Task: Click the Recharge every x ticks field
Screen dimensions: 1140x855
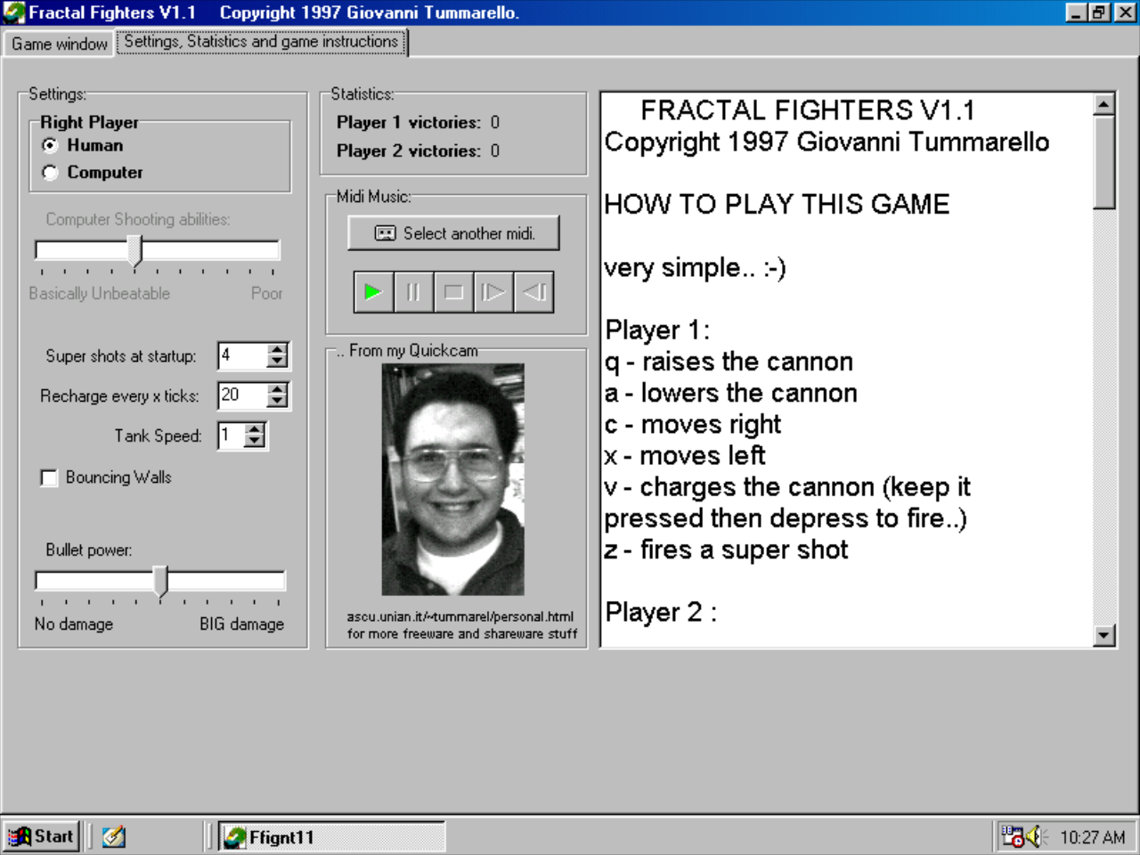Action: 243,395
